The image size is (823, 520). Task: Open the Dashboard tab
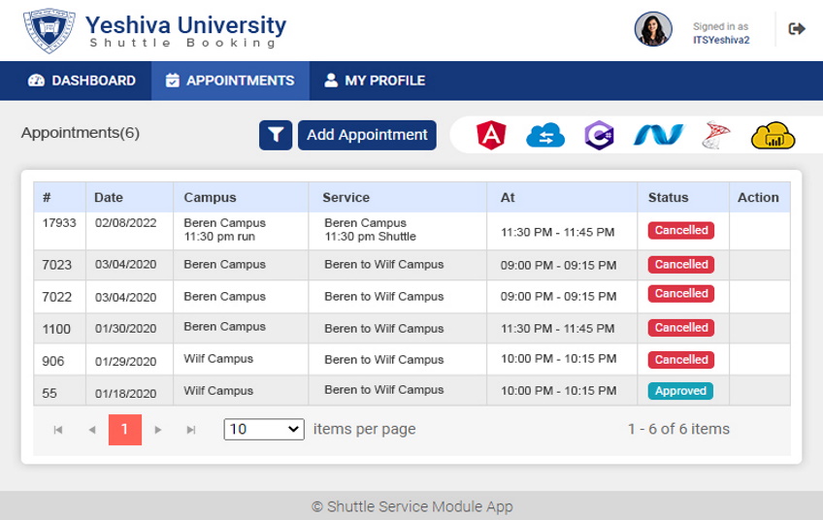click(82, 81)
